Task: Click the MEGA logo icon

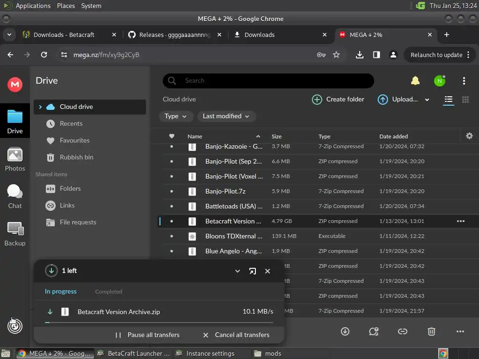Action: [15, 85]
